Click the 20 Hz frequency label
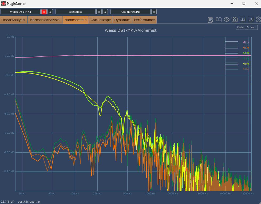Viewport: 261px width, 204px height. [22, 194]
